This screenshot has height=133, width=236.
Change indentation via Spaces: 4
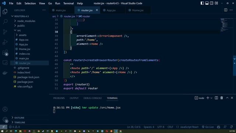coord(149,127)
